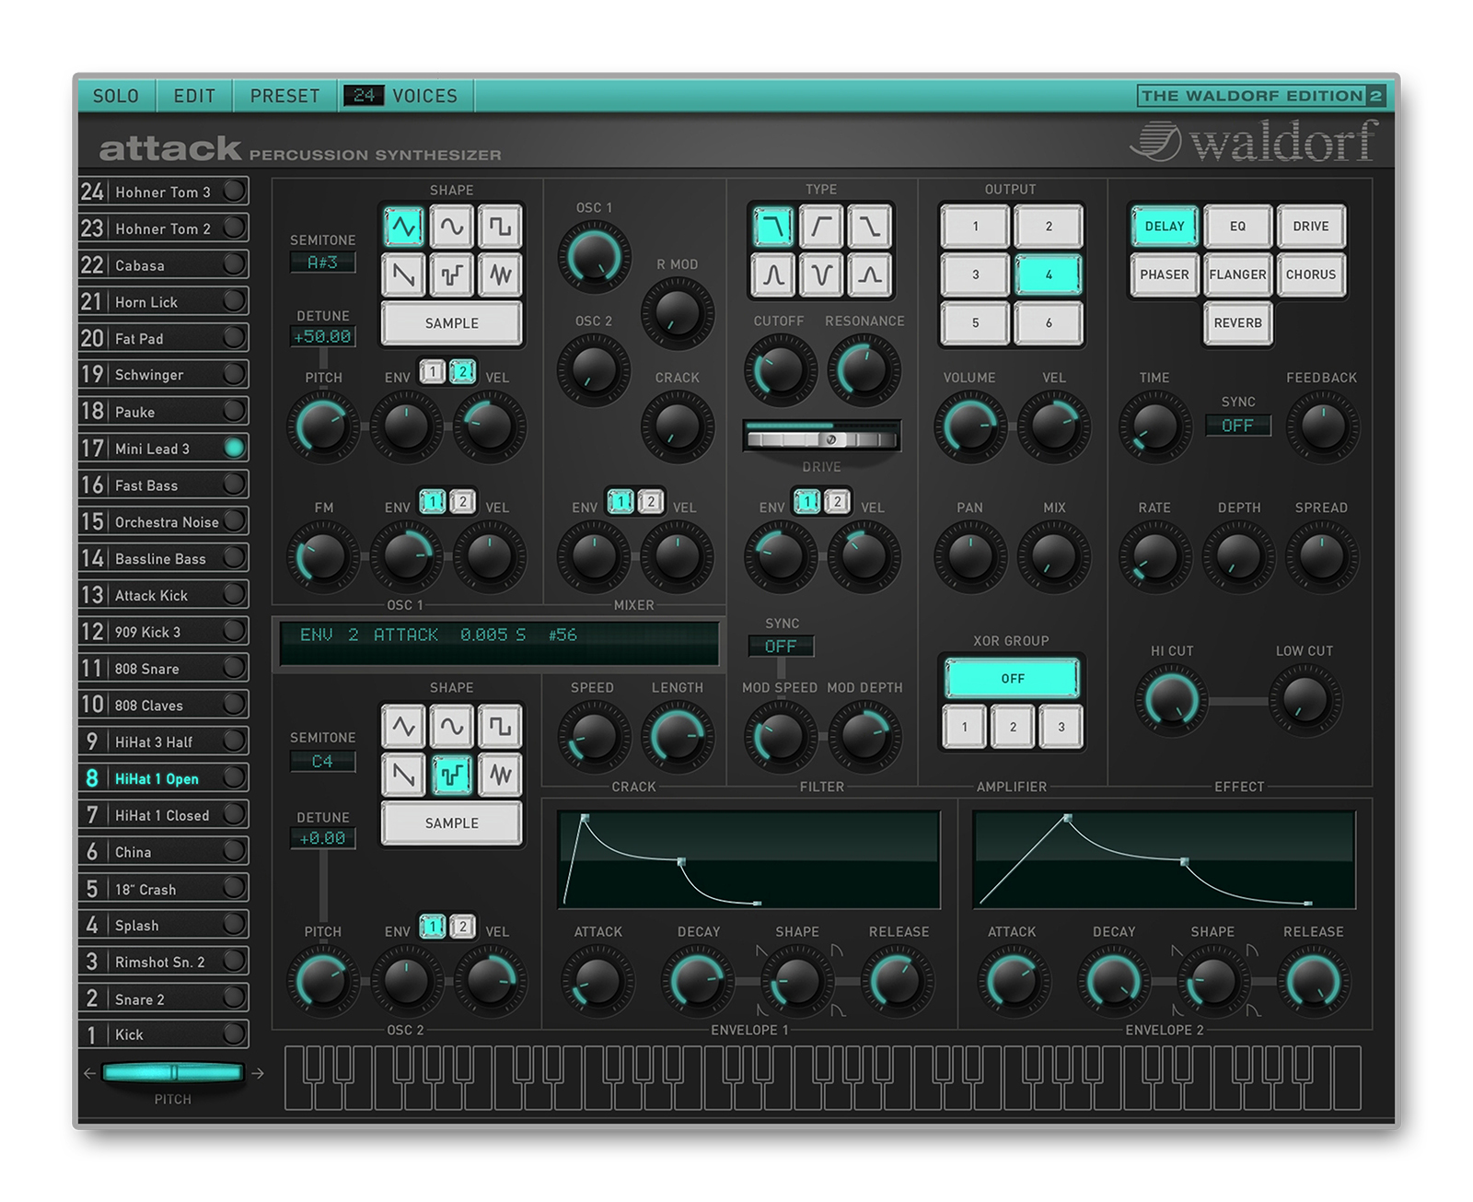This screenshot has height=1202, width=1473.
Task: Select OSC 1 noise wave shape
Action: pyautogui.click(x=500, y=274)
